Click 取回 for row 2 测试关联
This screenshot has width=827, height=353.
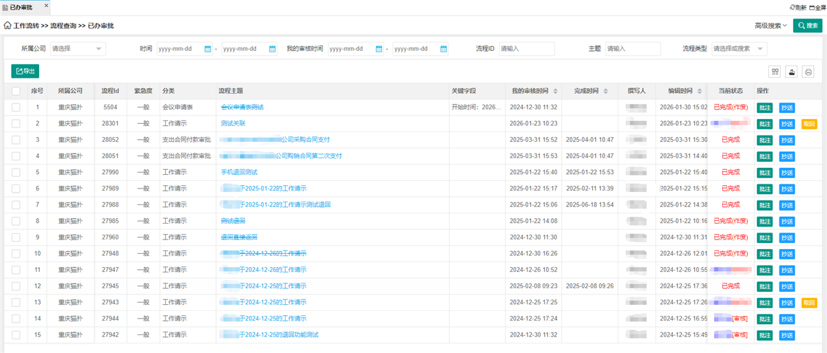click(809, 124)
